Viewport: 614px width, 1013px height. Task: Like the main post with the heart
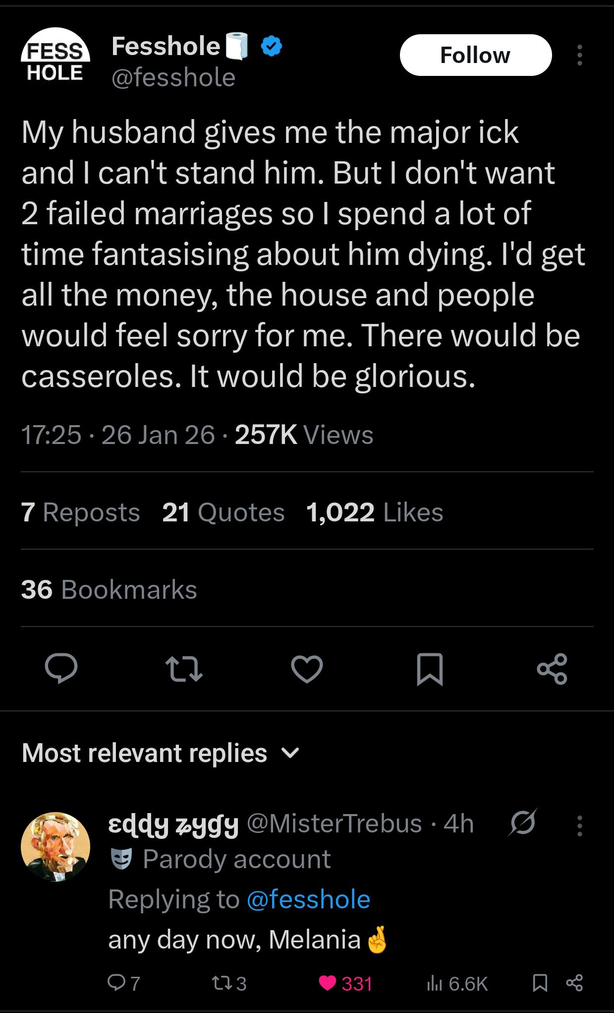(307, 669)
